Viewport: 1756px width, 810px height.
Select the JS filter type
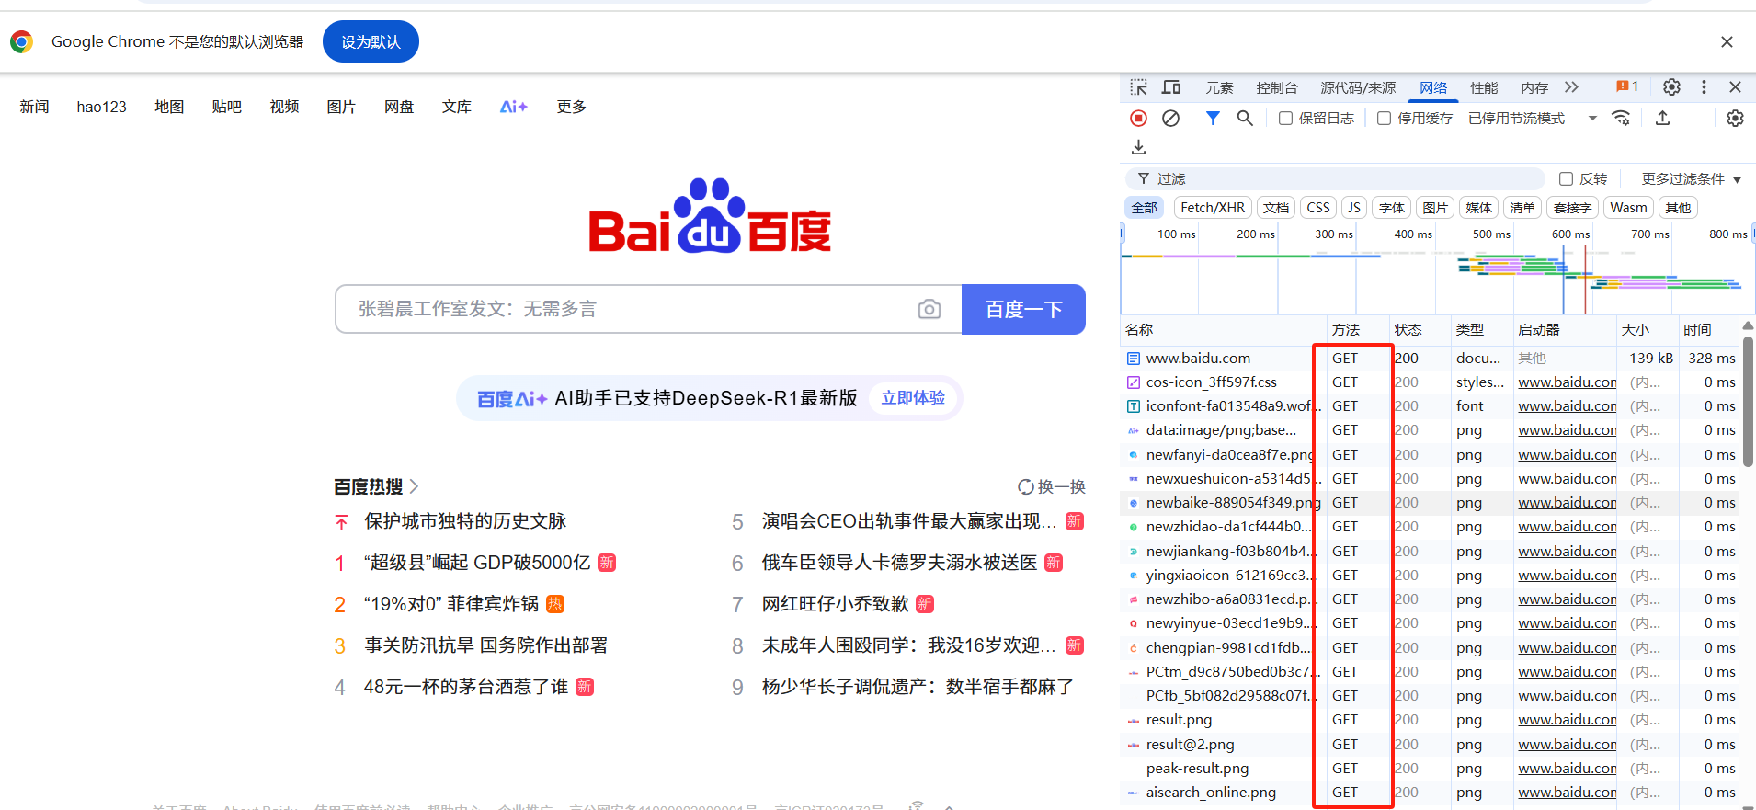click(1354, 208)
